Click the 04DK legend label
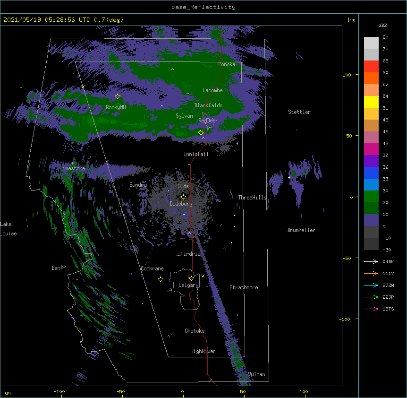 click(x=388, y=261)
